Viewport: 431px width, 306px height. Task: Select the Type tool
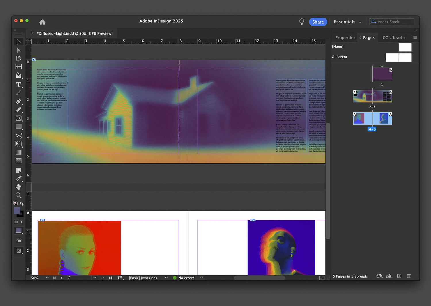(18, 85)
